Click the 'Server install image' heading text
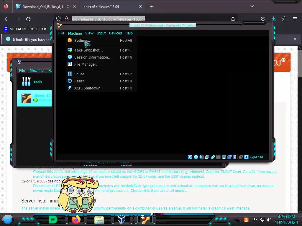The width and height of the screenshot is (302, 226). (39, 201)
